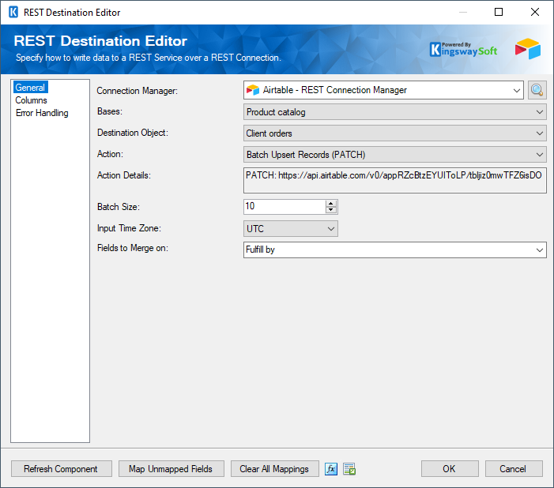Click the Refresh Component button
Viewport: 554px width, 488px height.
coord(62,468)
